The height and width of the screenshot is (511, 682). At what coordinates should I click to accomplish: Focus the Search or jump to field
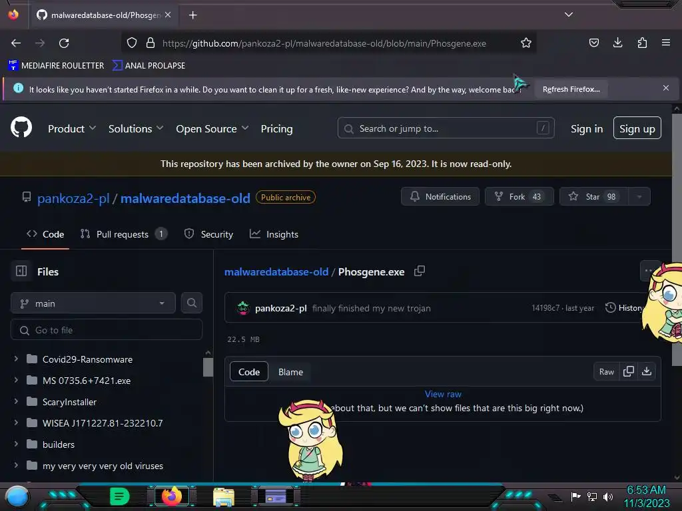pyautogui.click(x=446, y=128)
